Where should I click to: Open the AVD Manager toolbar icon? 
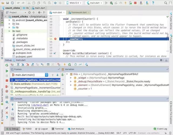141,3
